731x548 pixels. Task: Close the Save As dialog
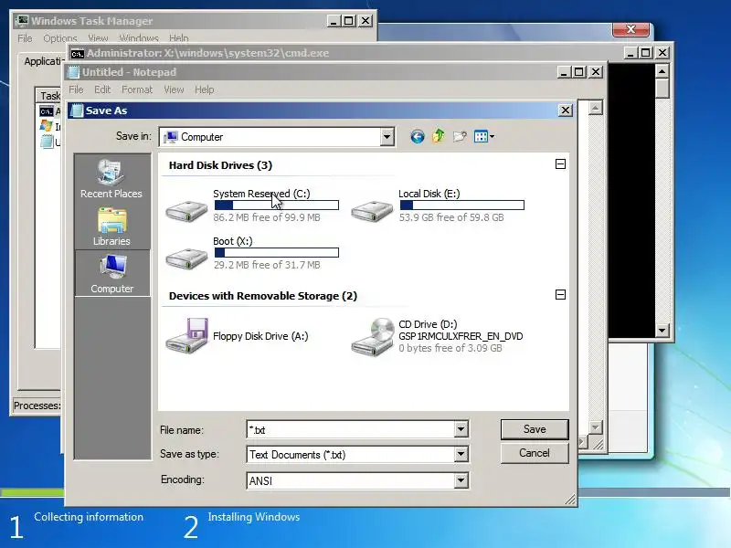[565, 111]
